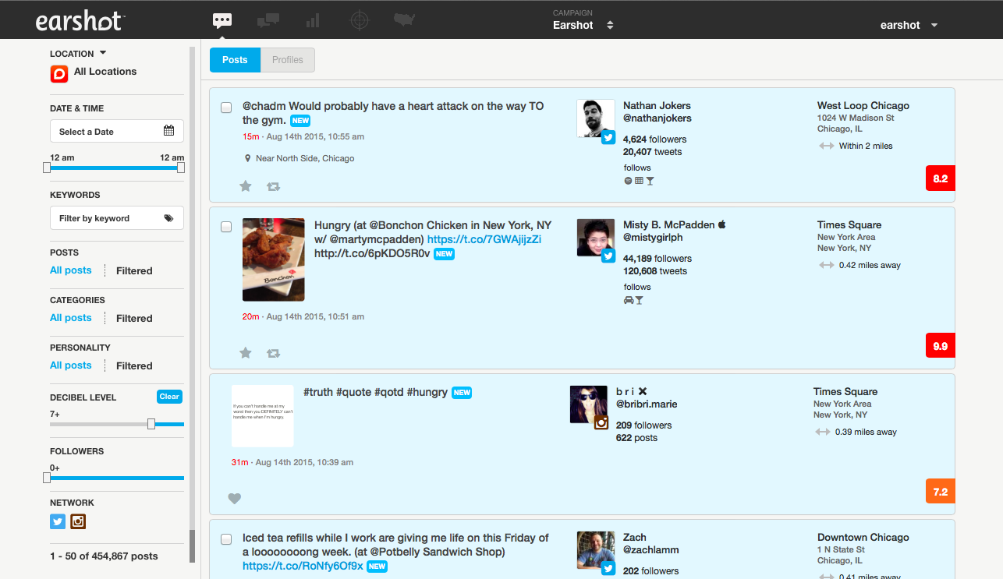Image resolution: width=1003 pixels, height=579 pixels.
Task: Select the Posts tab
Action: [235, 60]
